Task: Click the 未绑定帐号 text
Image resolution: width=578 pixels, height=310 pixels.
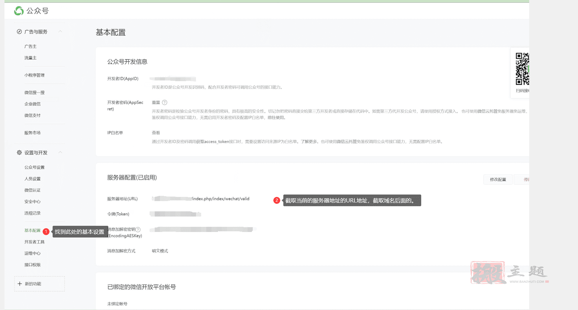Action: pos(117,304)
